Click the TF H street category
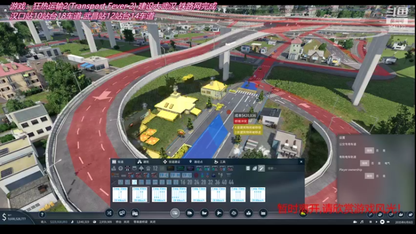416x234 pixels. [175, 175]
